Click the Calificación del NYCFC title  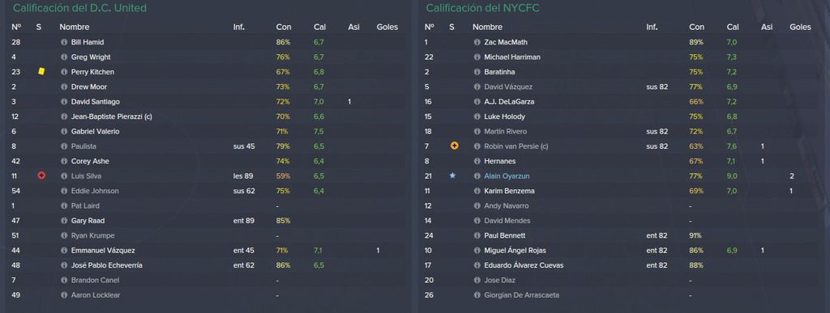(482, 8)
